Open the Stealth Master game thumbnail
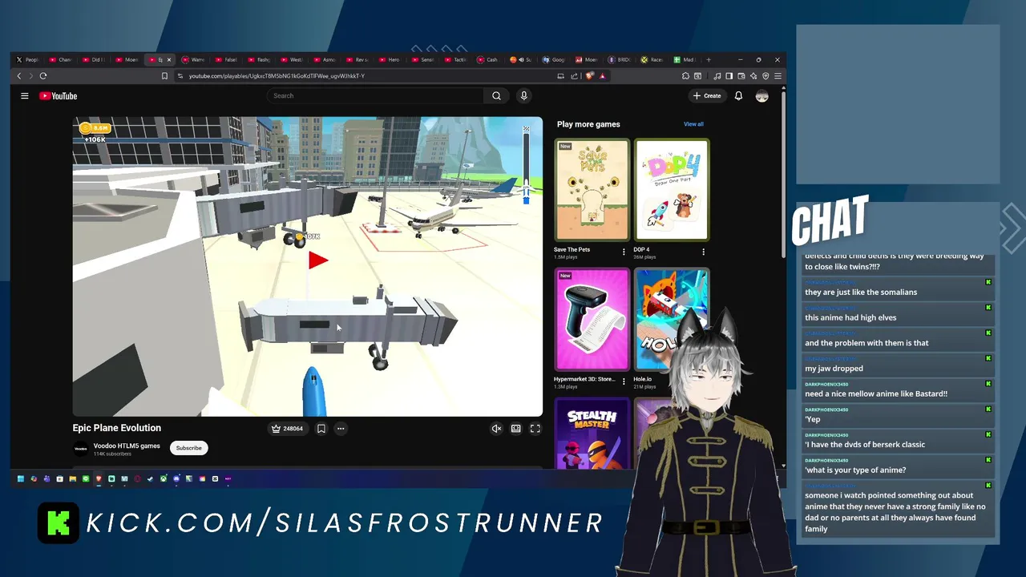This screenshot has width=1026, height=577. 592,433
